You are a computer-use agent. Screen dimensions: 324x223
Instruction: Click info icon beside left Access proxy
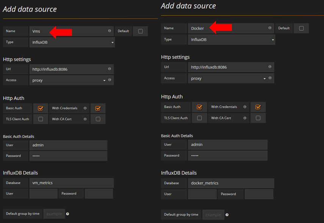(110, 80)
